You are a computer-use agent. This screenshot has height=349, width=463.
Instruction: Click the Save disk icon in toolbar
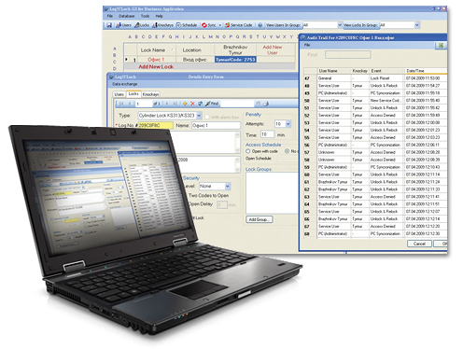[x=109, y=25]
